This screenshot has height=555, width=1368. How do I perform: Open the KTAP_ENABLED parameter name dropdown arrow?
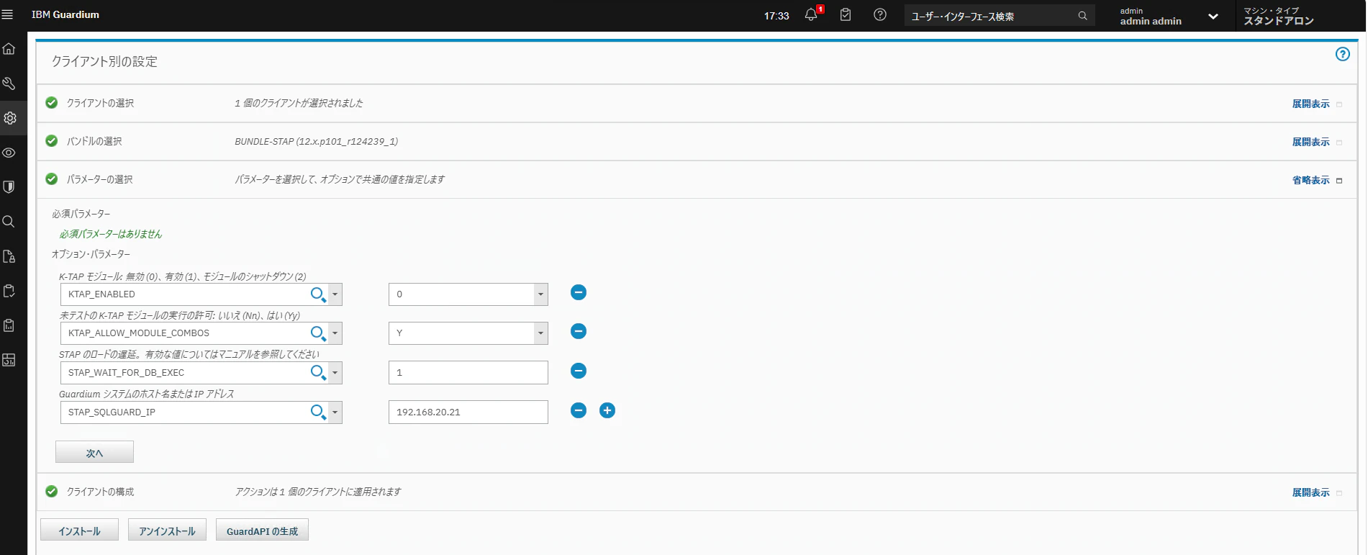click(x=335, y=294)
